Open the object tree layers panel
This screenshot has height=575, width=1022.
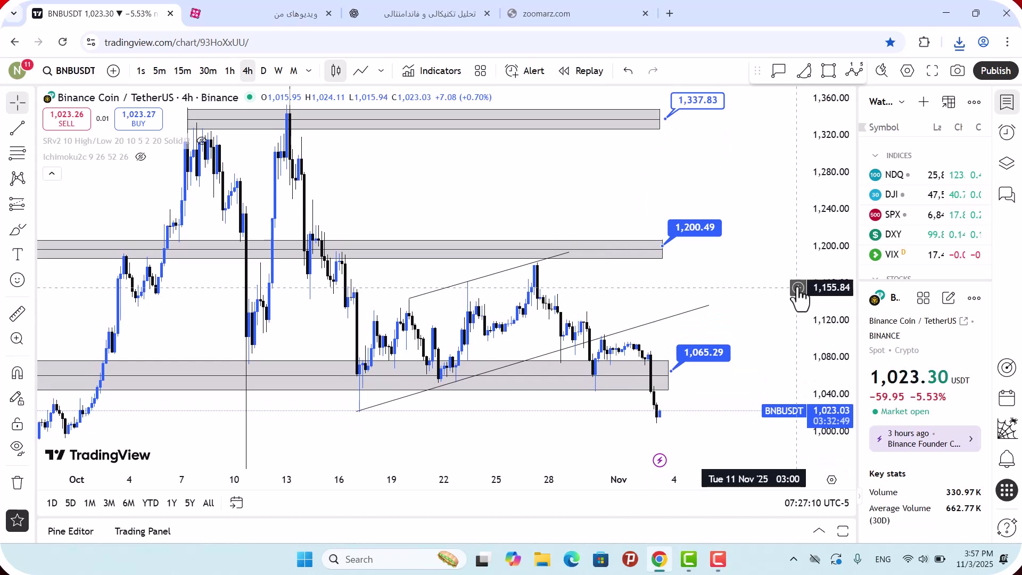pyautogui.click(x=1007, y=163)
